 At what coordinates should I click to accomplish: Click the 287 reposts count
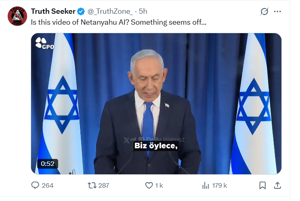104,186
